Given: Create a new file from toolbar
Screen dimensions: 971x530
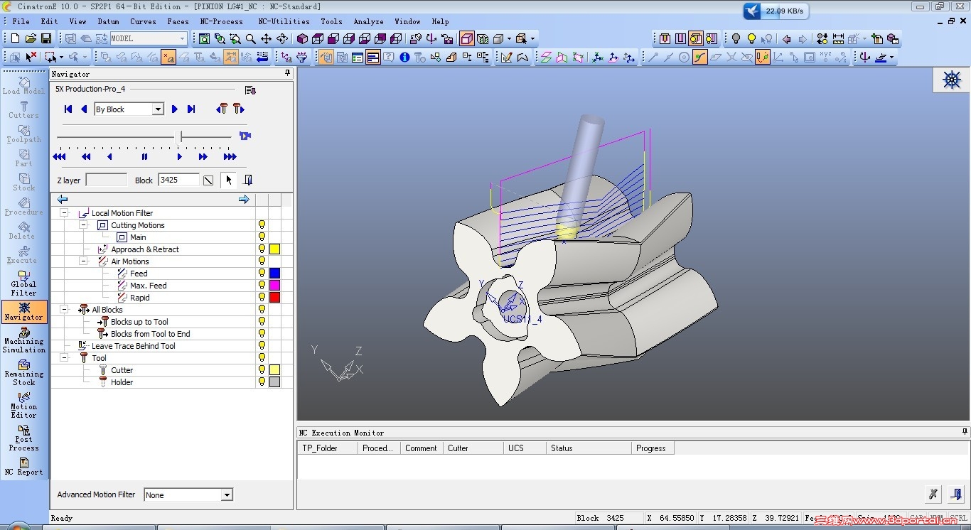Looking at the screenshot, I should (15, 38).
